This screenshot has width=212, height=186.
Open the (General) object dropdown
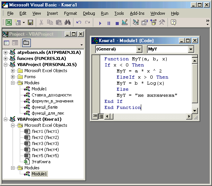click(139, 49)
